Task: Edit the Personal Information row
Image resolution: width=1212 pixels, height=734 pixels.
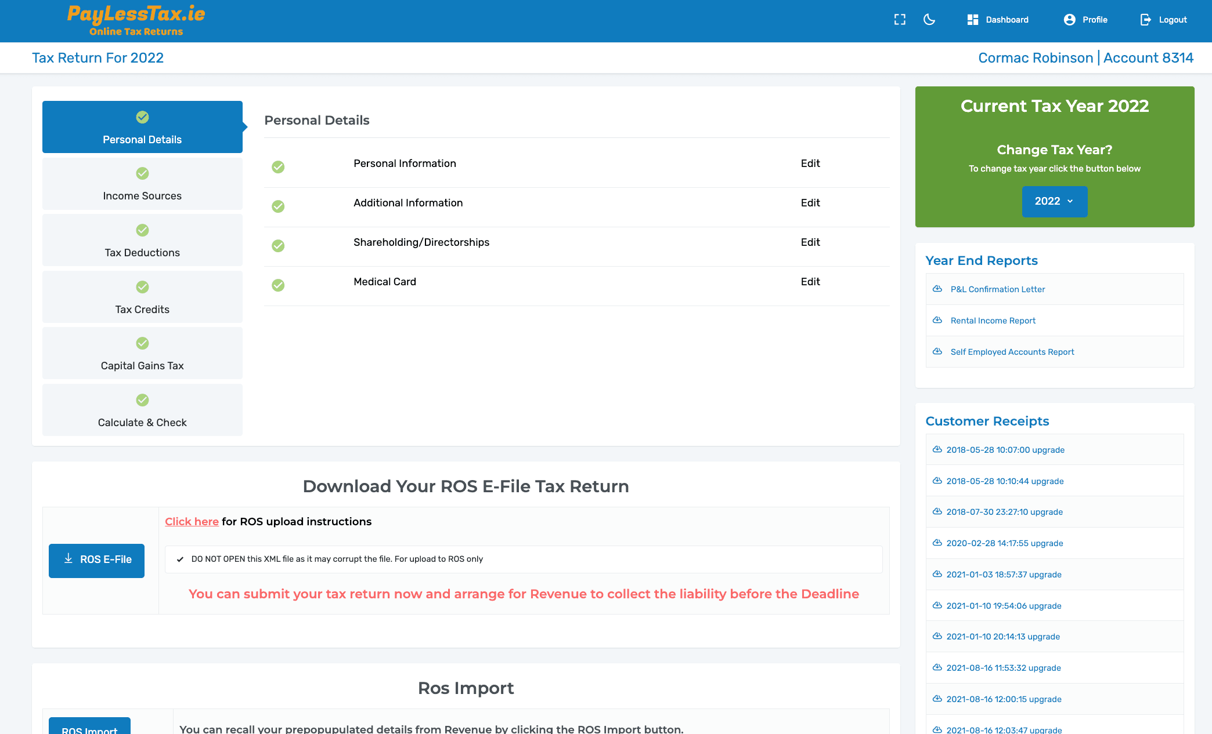Action: coord(810,163)
